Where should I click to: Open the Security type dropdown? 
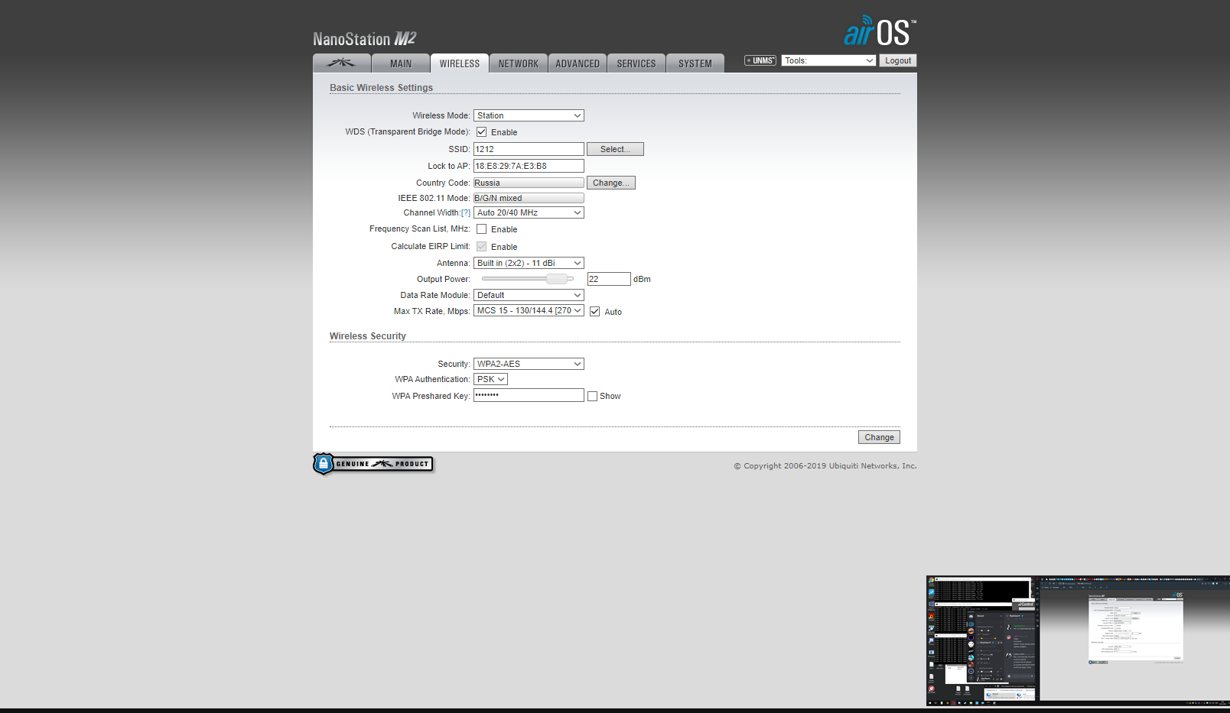point(529,364)
